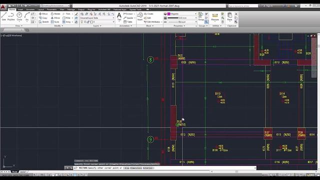This screenshot has height=180, width=320.
Task: Click the Copy tool in Modify panel
Action: [x=43, y=18]
